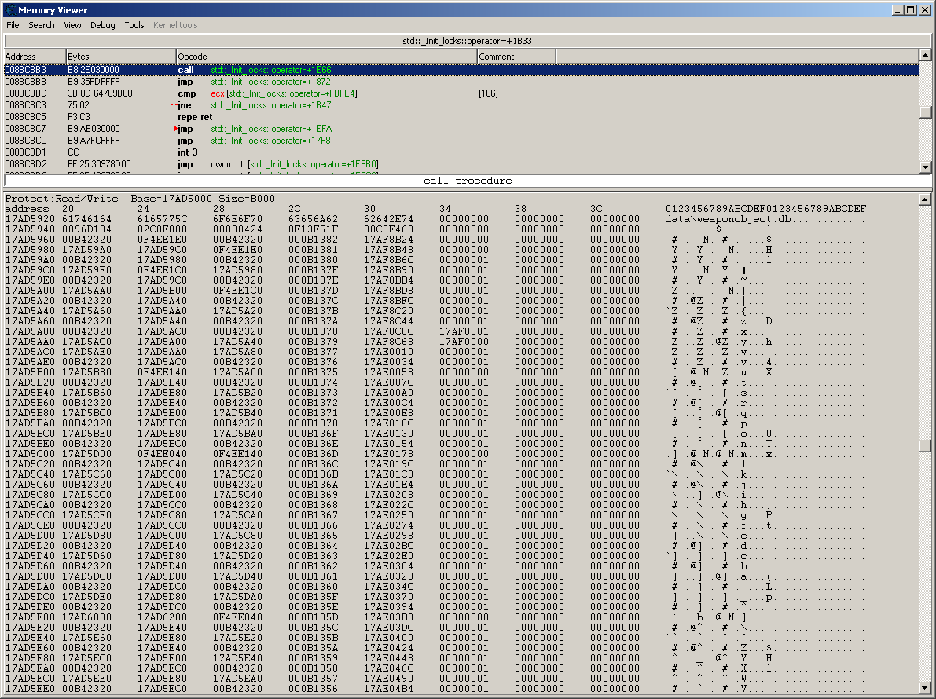Open the Tools menu
The height and width of the screenshot is (699, 936).
134,25
